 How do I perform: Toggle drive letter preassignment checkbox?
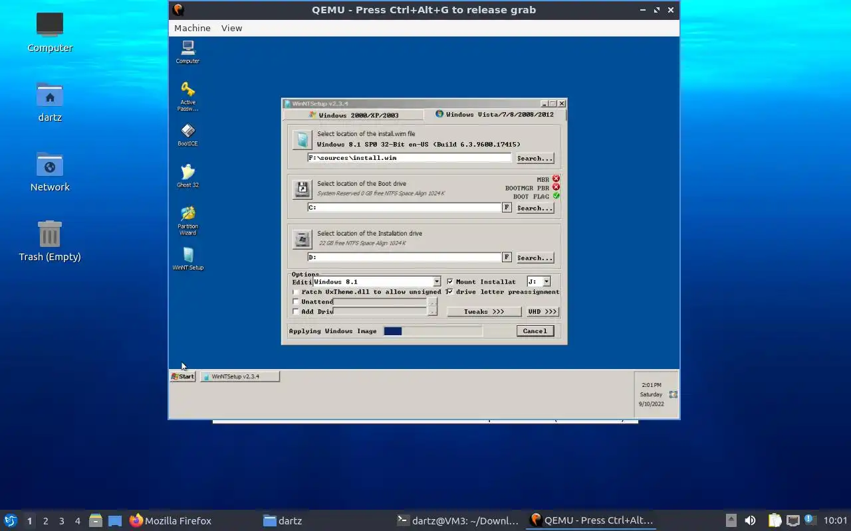point(450,291)
